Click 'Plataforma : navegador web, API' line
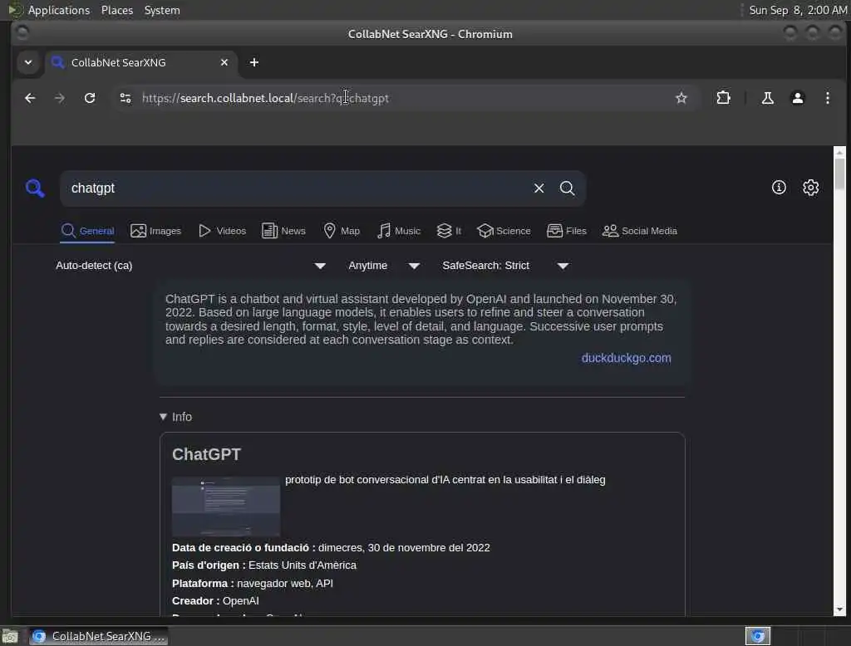The height and width of the screenshot is (646, 851). [253, 584]
